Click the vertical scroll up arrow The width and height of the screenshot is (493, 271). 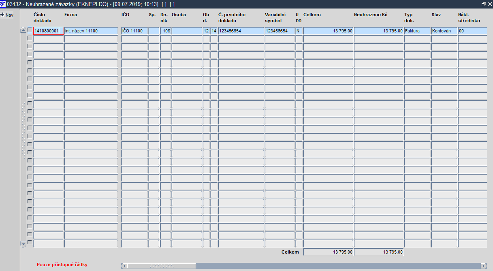(x=23, y=30)
